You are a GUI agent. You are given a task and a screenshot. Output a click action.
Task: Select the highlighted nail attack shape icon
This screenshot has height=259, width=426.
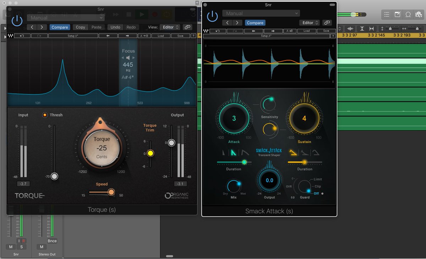pos(234,153)
